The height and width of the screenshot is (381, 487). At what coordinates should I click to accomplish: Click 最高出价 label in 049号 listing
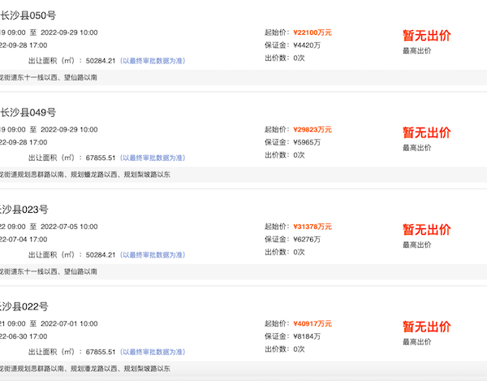(x=417, y=148)
